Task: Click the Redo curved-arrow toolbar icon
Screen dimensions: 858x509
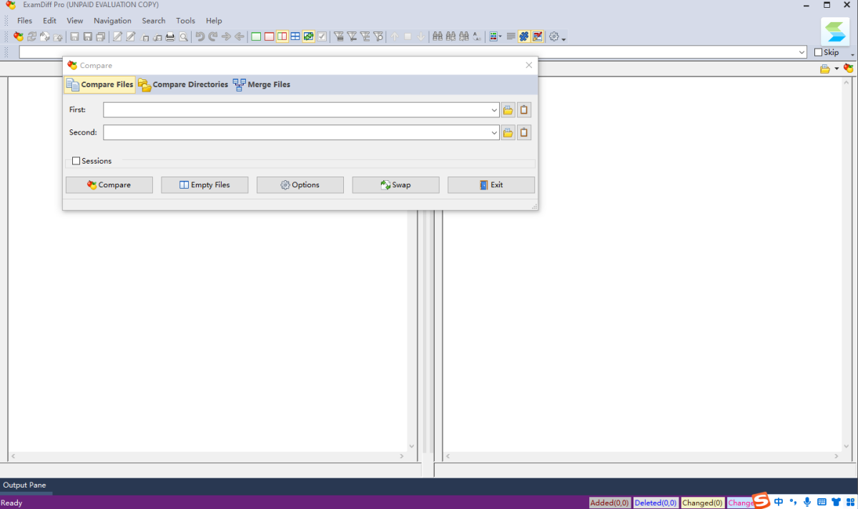Action: [x=213, y=36]
